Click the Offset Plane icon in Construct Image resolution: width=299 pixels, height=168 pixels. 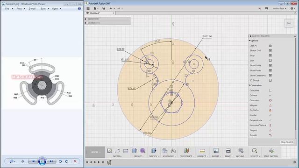(x=186, y=151)
